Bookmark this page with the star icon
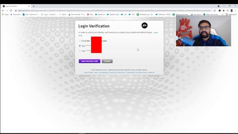 215,10
